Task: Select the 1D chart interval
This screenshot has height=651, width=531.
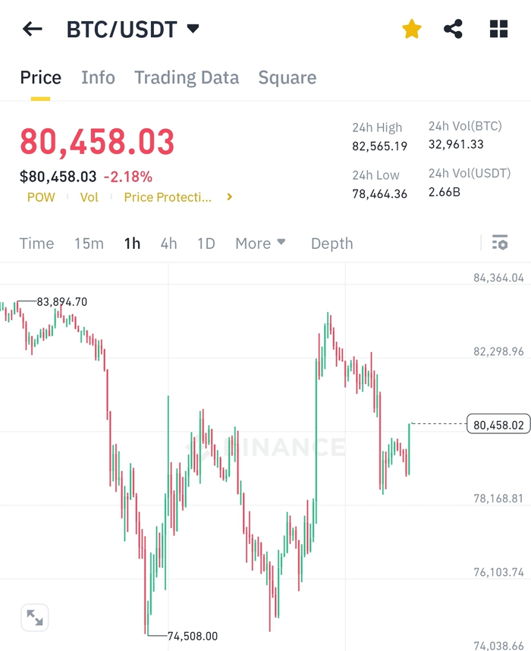Action: click(206, 244)
